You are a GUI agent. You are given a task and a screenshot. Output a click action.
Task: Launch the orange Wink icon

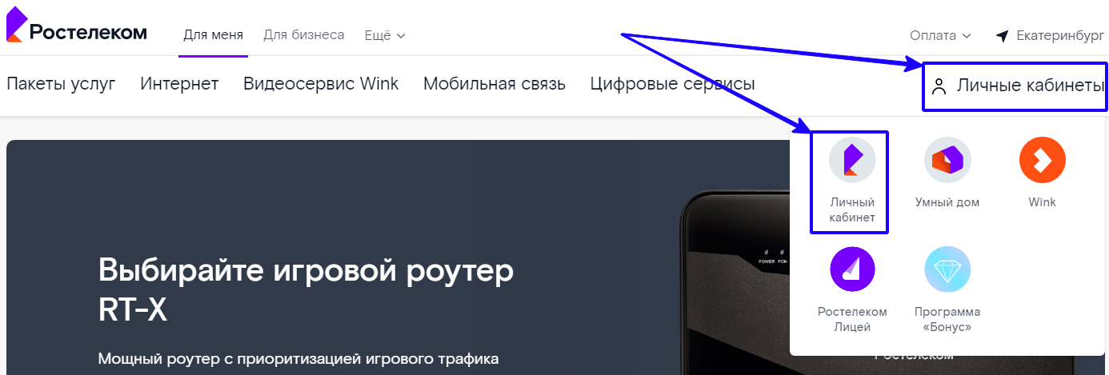click(1043, 160)
